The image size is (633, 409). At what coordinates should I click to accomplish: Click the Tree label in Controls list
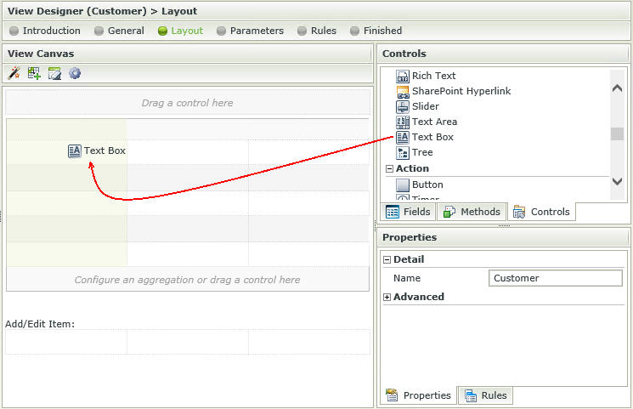click(422, 153)
